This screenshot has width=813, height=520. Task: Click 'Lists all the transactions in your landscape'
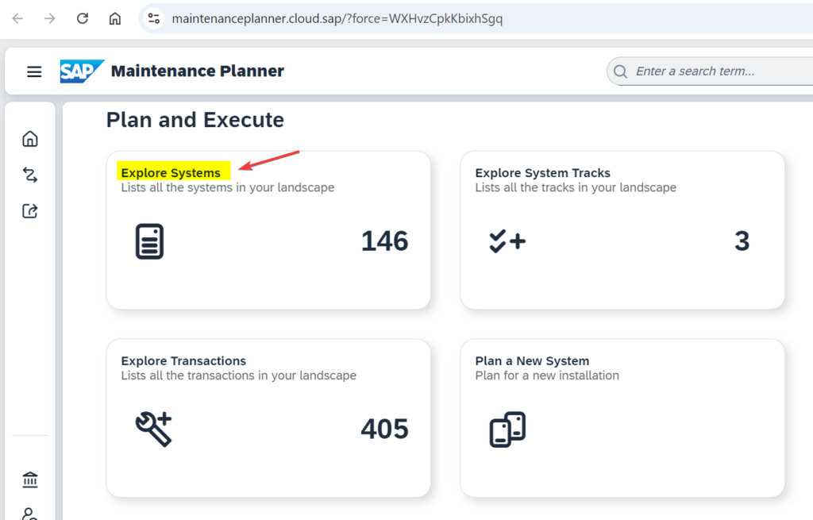click(238, 376)
